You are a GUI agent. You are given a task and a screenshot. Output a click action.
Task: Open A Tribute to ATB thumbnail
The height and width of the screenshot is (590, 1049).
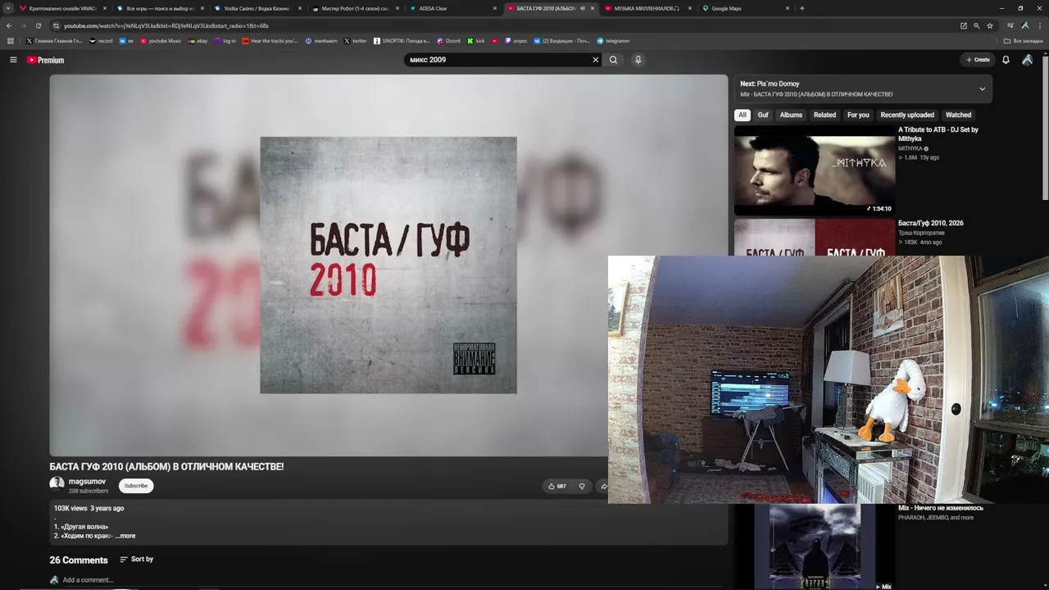coord(814,170)
